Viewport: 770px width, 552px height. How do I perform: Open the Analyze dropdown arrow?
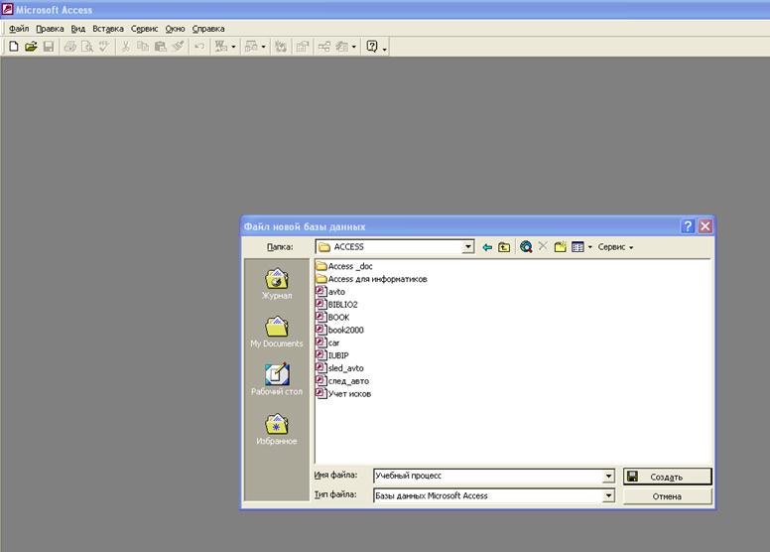coord(263,48)
